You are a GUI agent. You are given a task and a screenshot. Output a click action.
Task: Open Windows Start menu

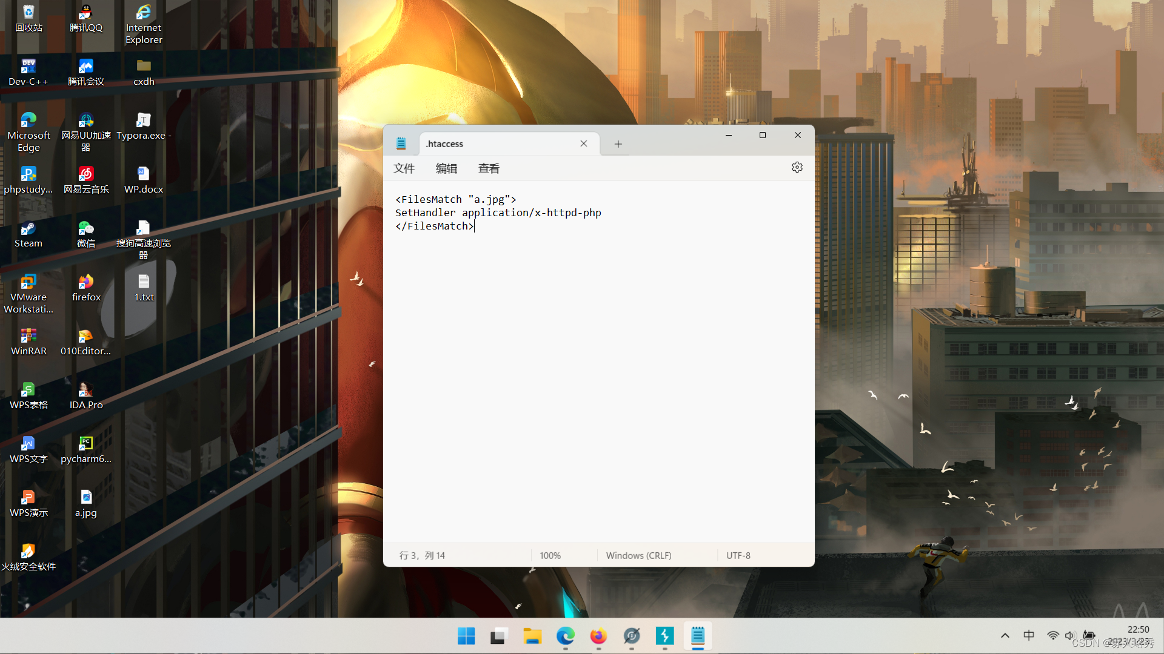pos(466,636)
